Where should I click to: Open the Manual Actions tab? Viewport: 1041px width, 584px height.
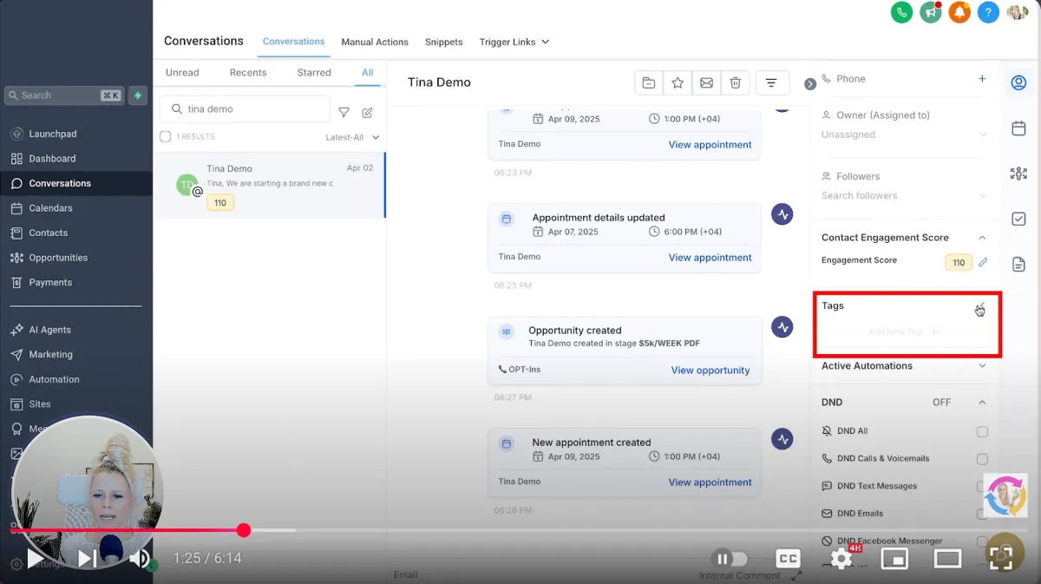[375, 42]
